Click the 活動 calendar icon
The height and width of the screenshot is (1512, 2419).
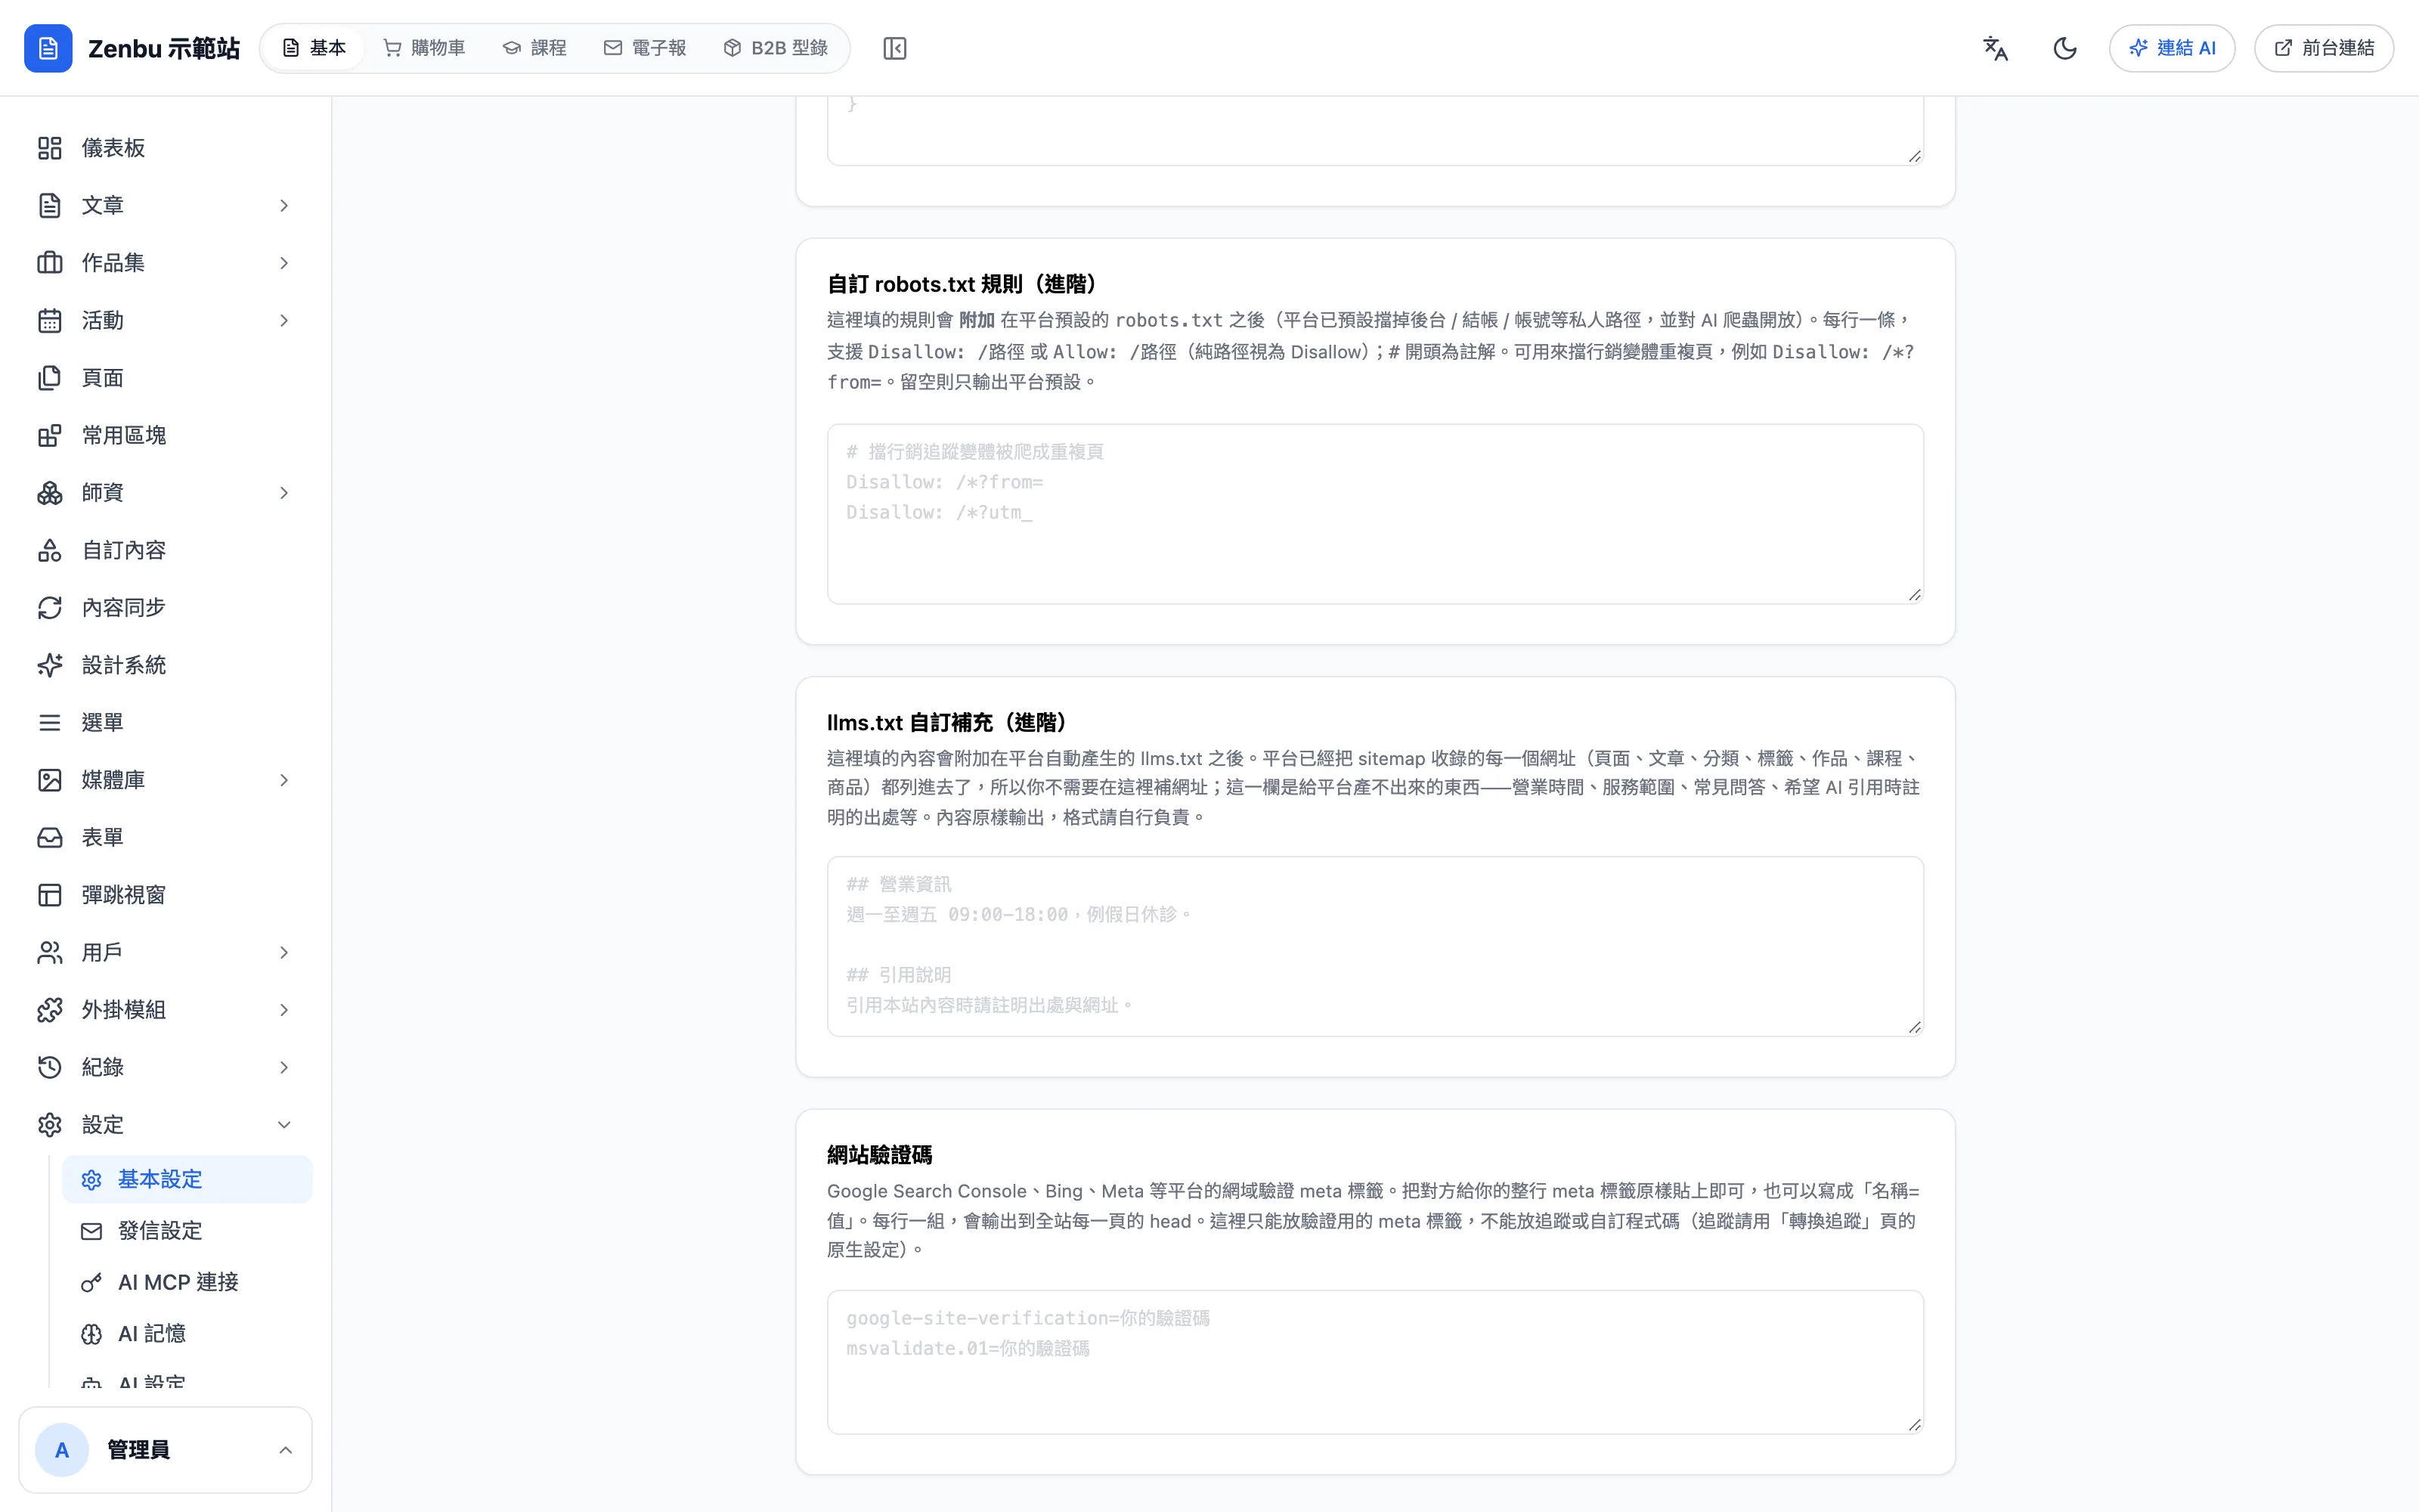50,320
